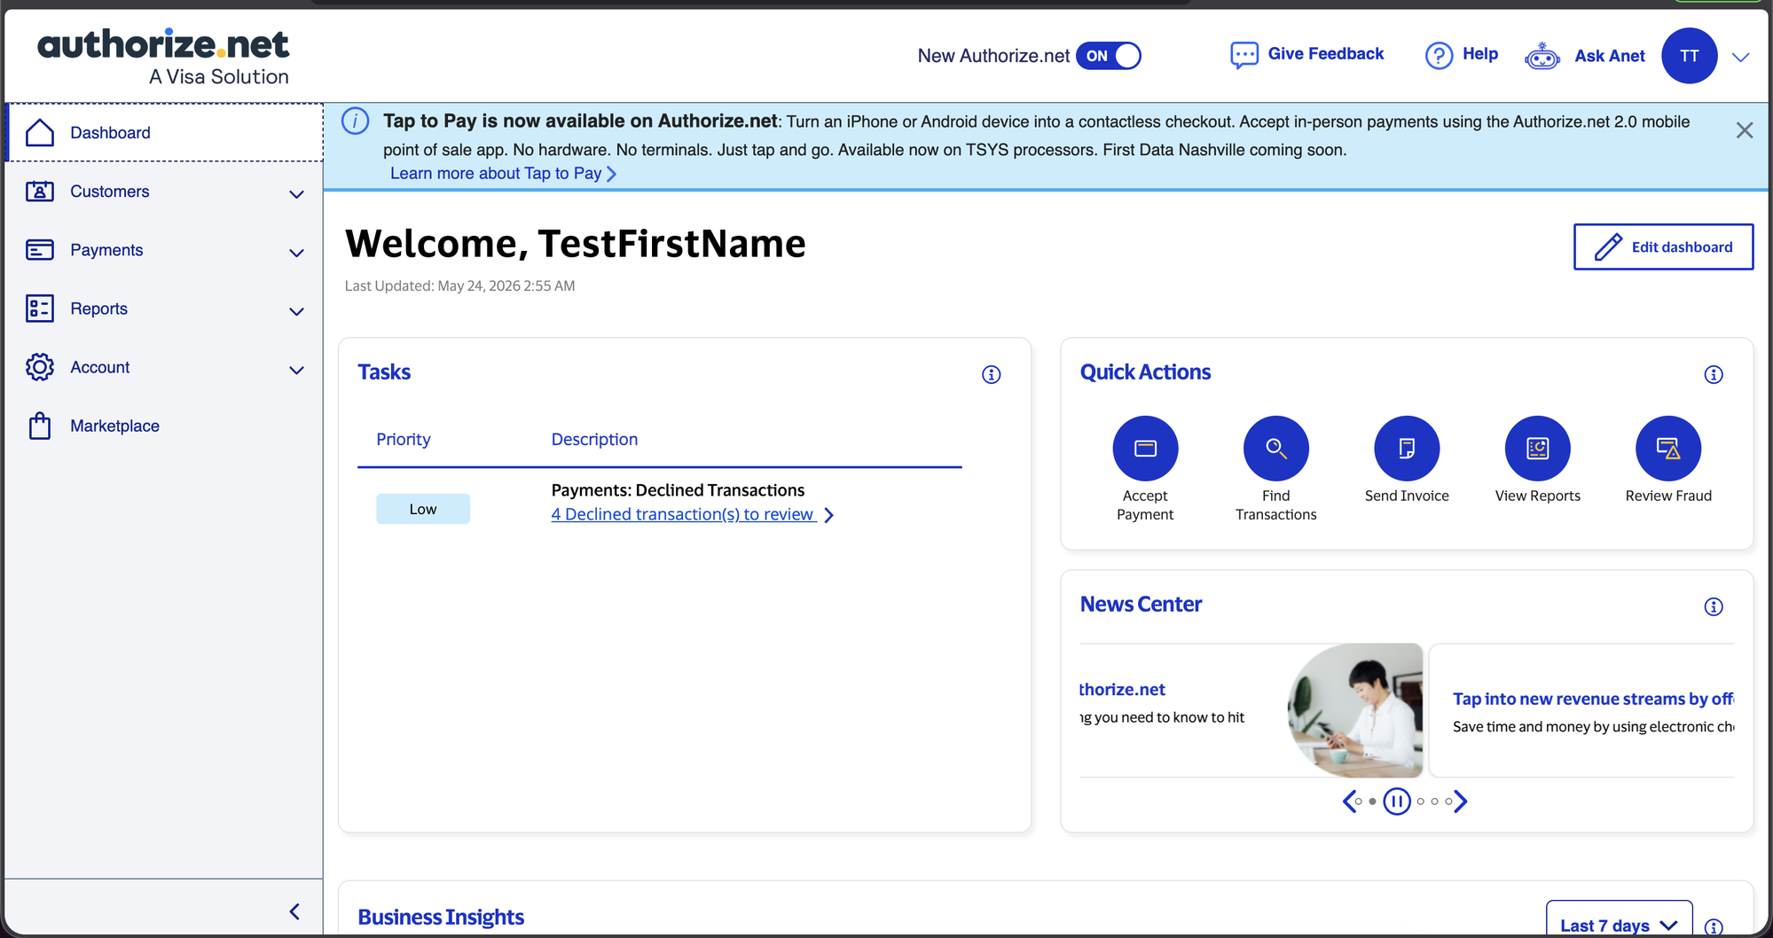The height and width of the screenshot is (938, 1773).
Task: Click the Ask Anet link text
Action: pyautogui.click(x=1609, y=56)
